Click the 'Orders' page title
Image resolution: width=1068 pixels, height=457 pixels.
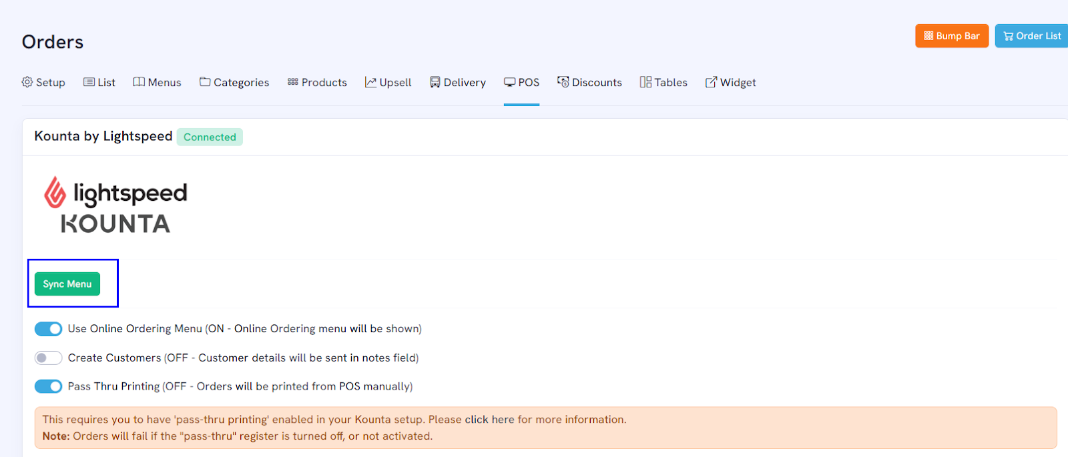[53, 42]
